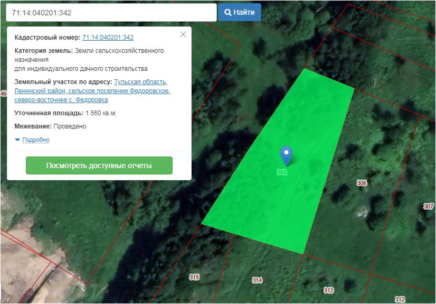This screenshot has width=436, height=304.
Task: Open the Тульская область address link
Action: coord(140,82)
